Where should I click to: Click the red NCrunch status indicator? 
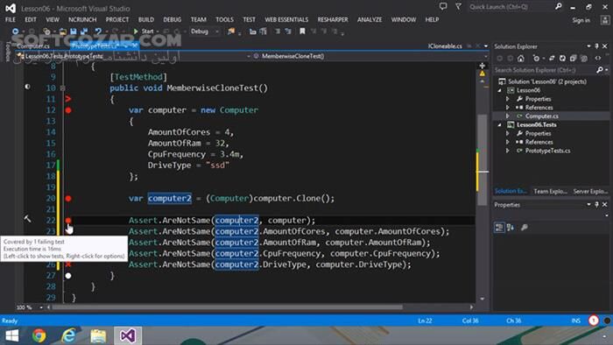pos(594,320)
